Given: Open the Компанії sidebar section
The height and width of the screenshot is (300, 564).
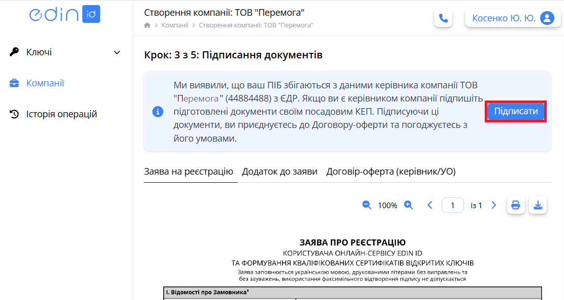Looking at the screenshot, I should point(45,83).
